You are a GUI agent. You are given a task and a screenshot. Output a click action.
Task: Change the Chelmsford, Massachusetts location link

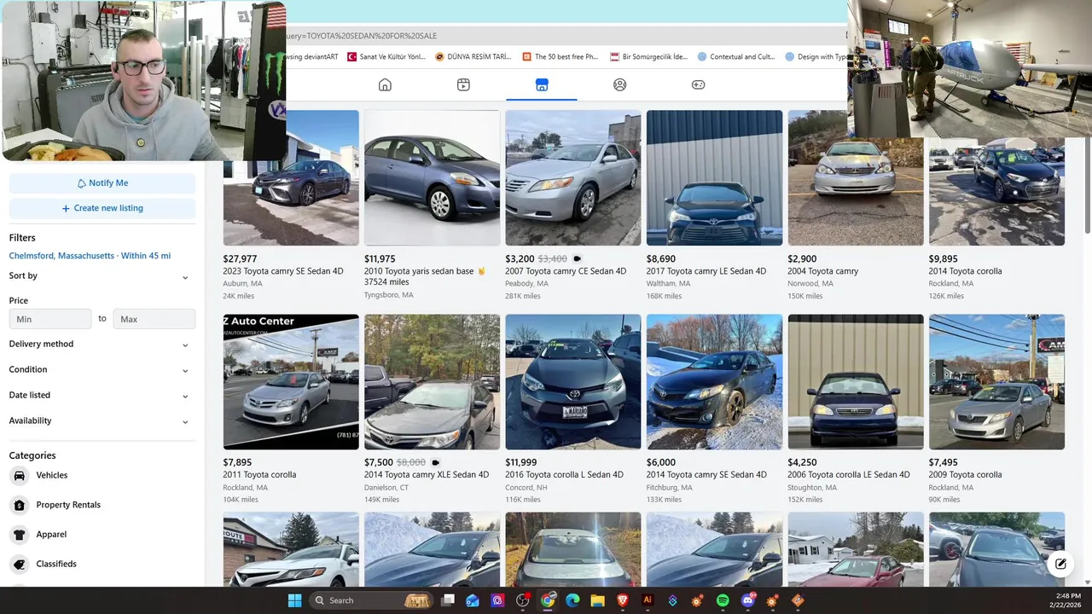tap(90, 256)
